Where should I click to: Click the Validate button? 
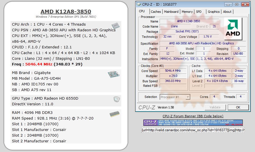point(215,107)
